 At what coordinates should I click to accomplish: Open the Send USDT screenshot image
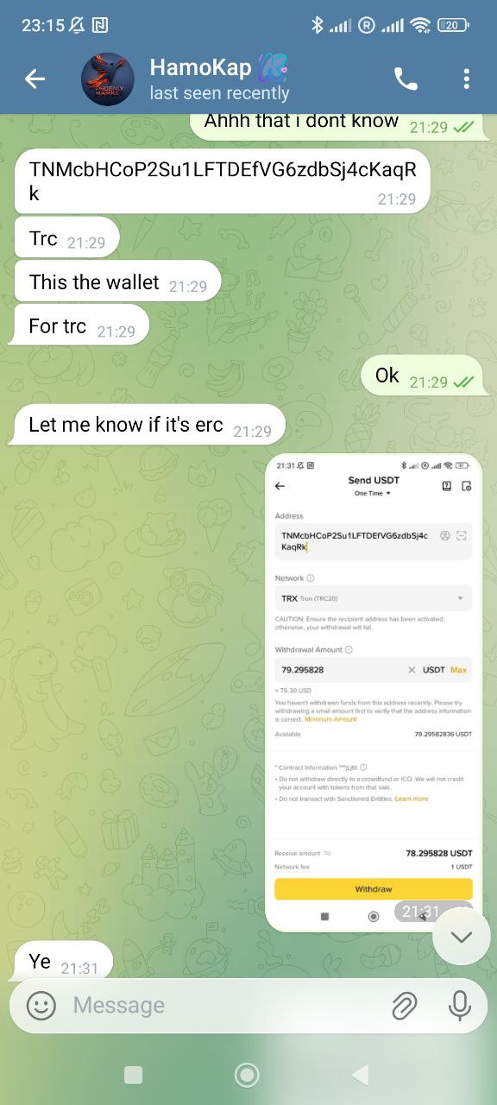(x=374, y=692)
